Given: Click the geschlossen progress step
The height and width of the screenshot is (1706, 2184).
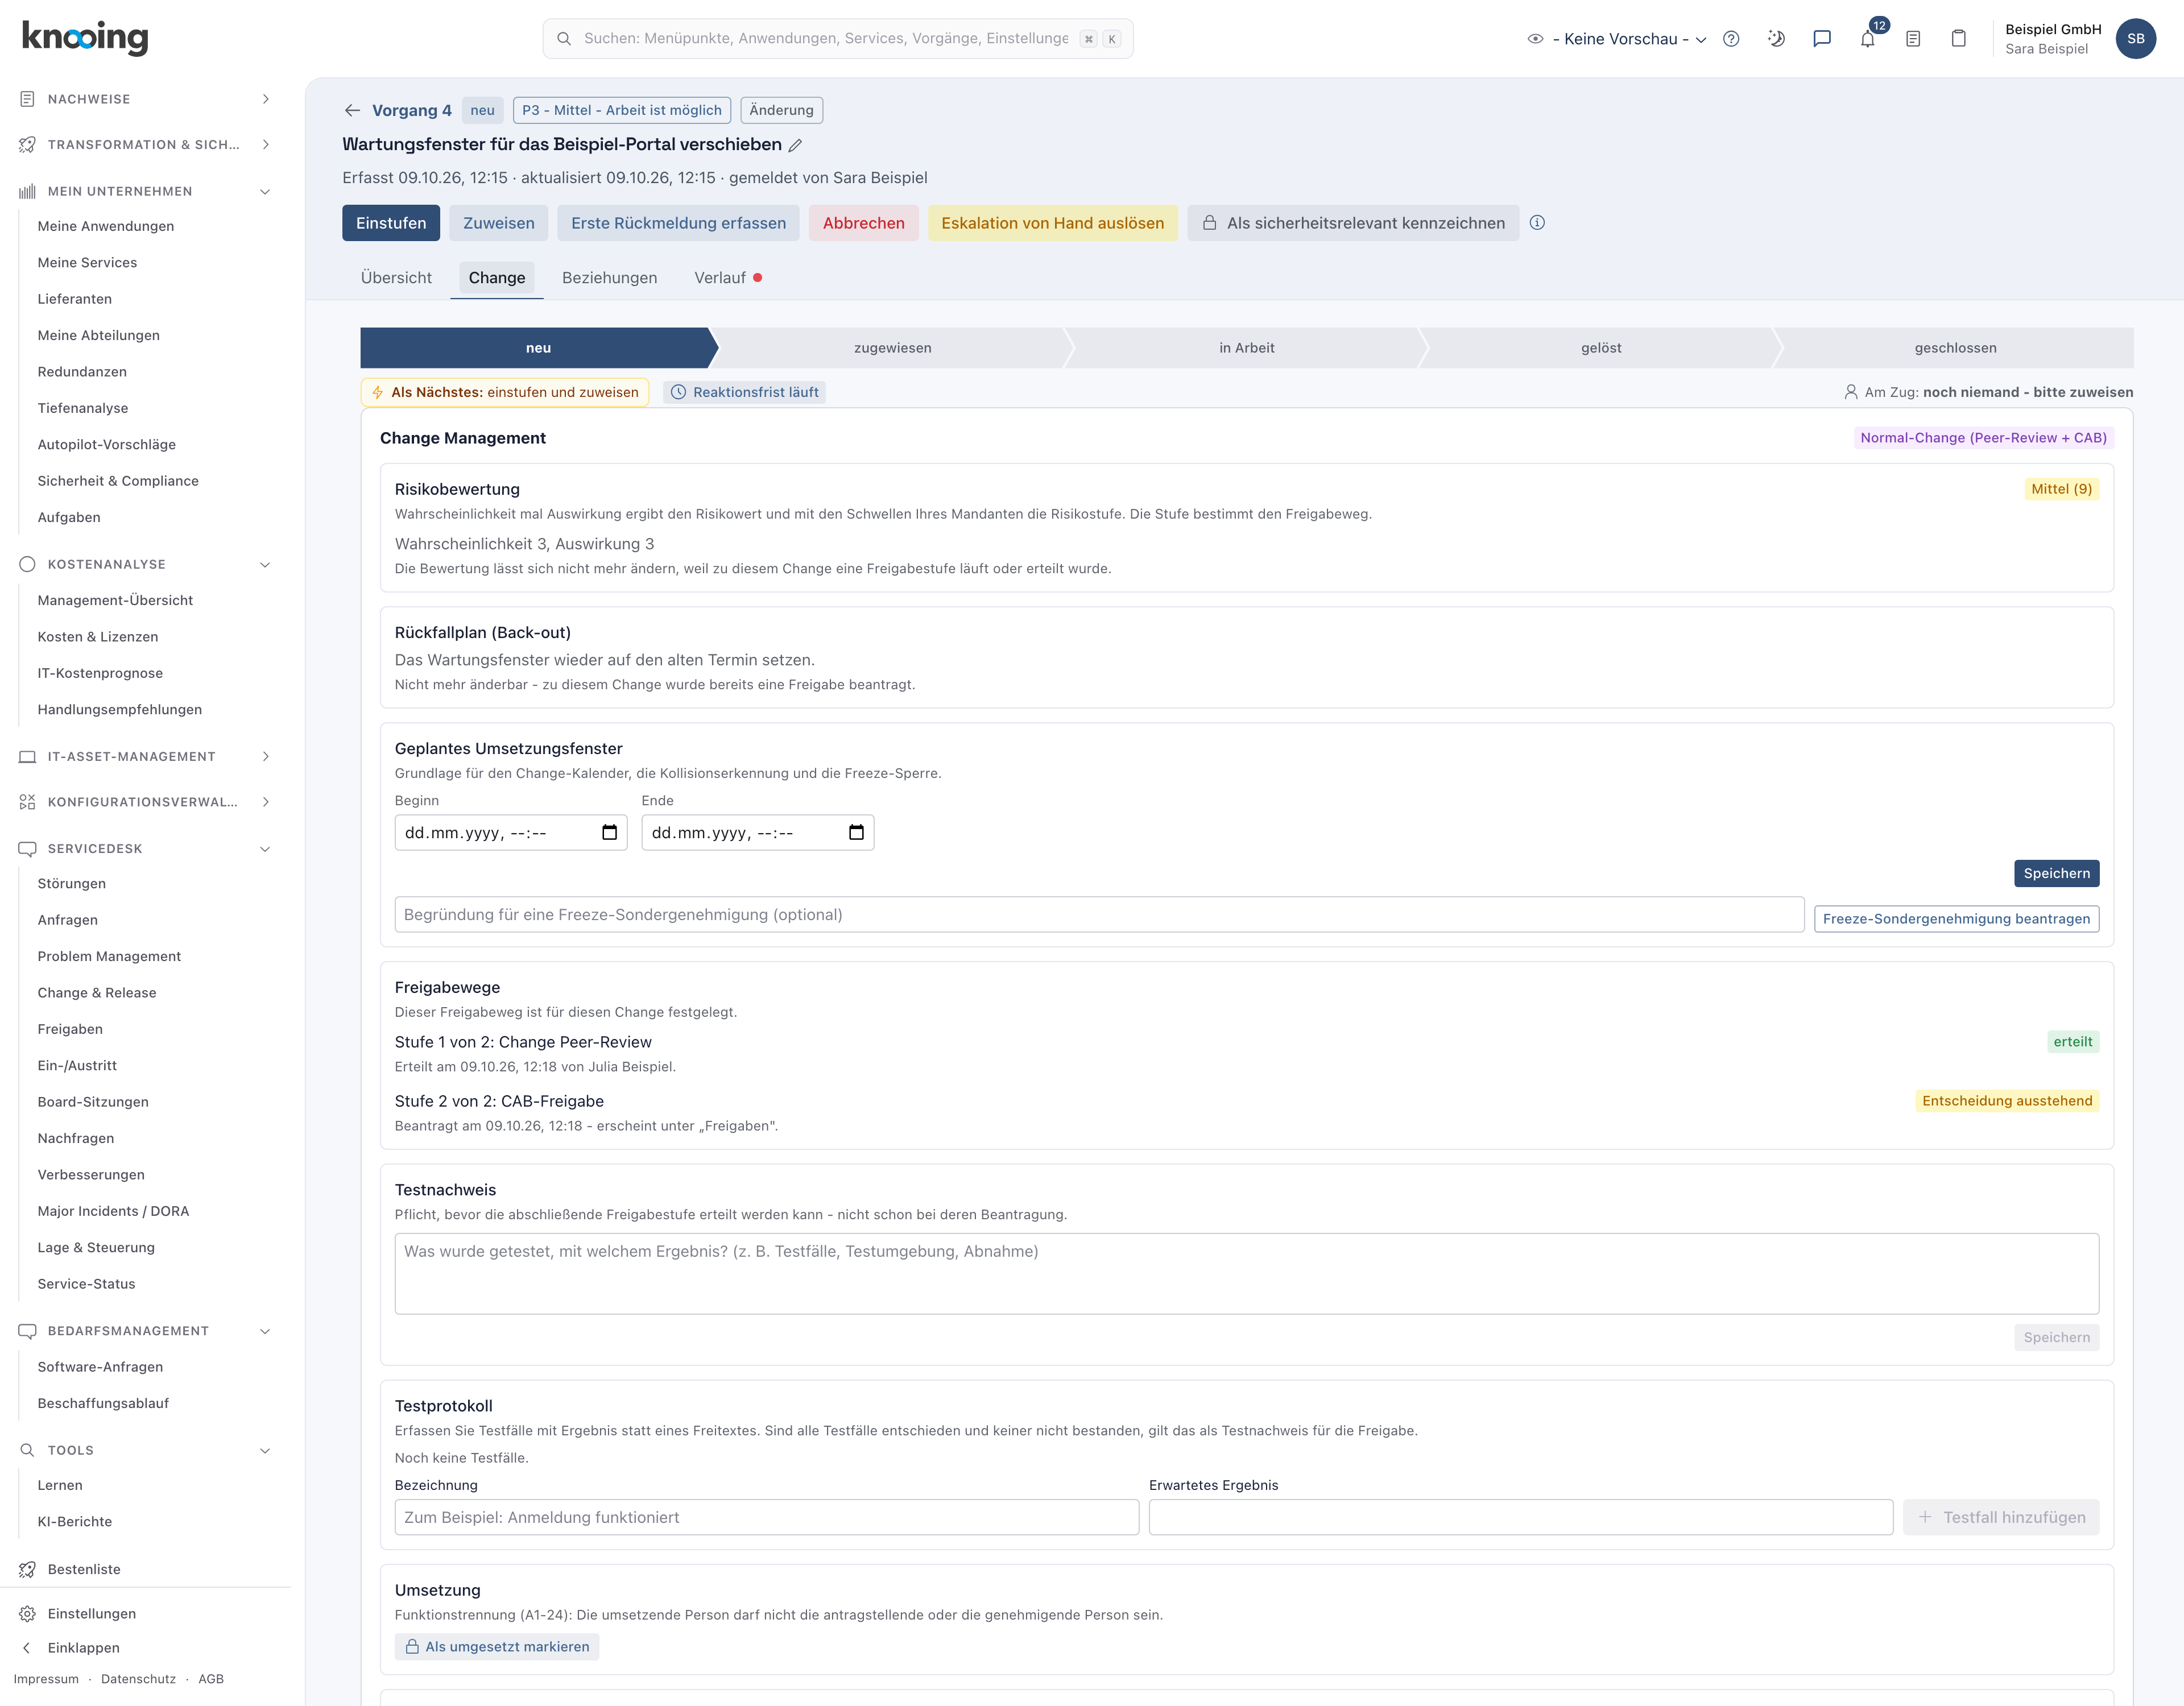Looking at the screenshot, I should pos(1955,348).
